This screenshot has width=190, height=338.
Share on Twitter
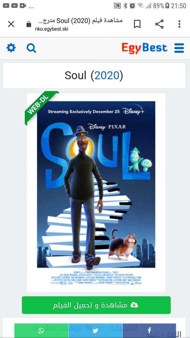(x=95, y=330)
